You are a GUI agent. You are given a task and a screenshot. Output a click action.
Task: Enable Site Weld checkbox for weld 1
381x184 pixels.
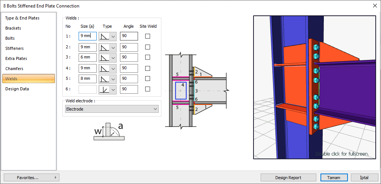pyautogui.click(x=147, y=36)
